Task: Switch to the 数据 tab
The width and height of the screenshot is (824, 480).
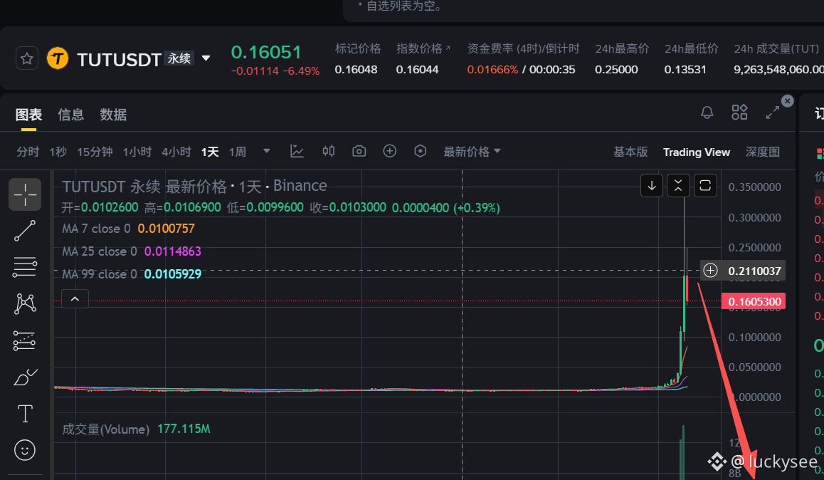Action: pos(113,115)
